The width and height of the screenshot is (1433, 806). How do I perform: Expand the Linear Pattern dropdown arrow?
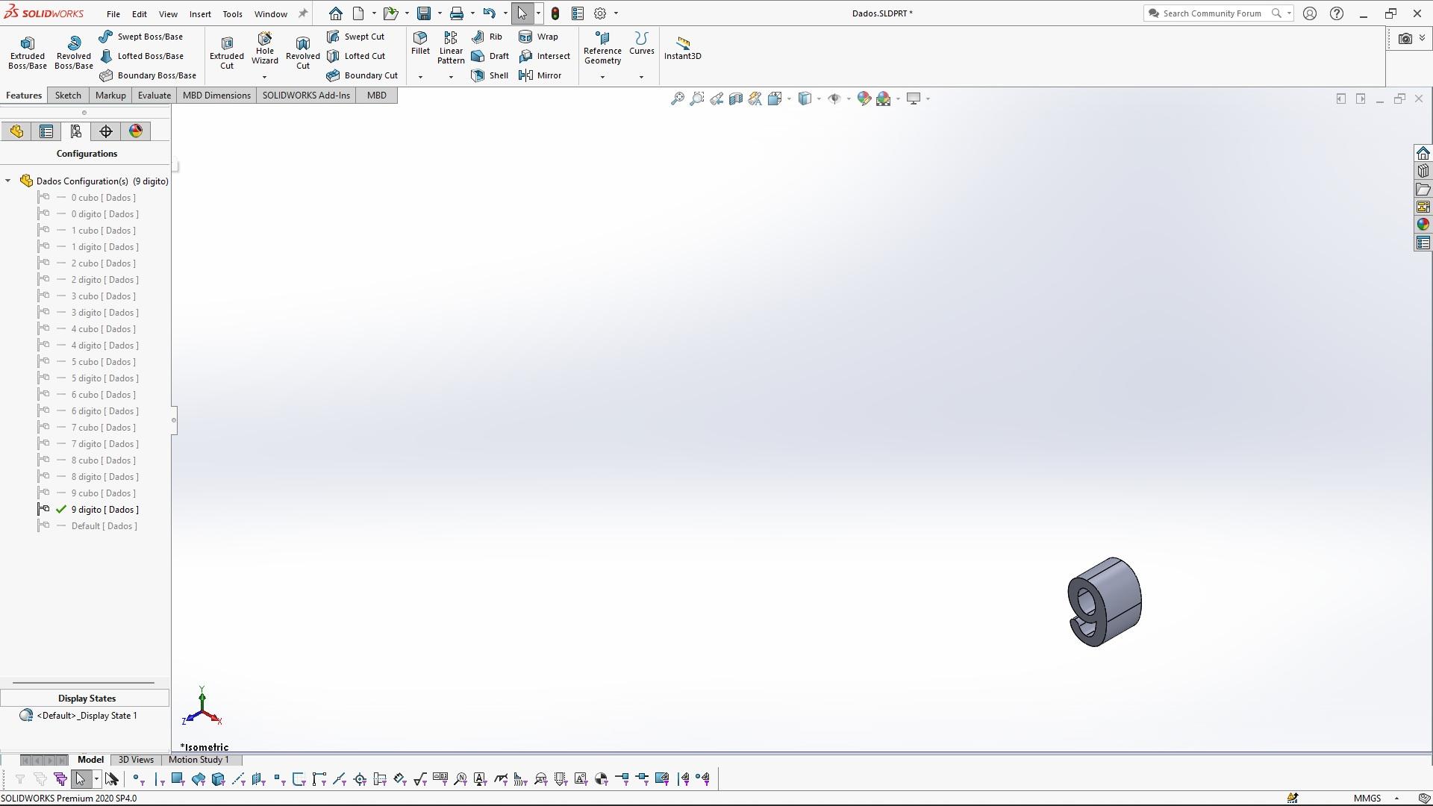click(451, 77)
